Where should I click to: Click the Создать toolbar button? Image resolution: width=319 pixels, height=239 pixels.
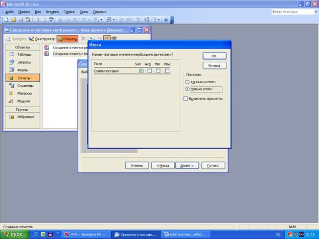tap(67, 39)
